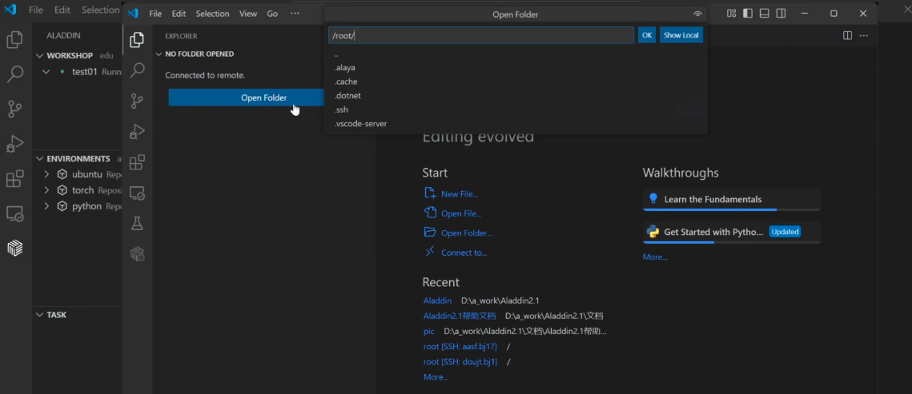
Task: Toggle primary side bar layout icon
Action: click(x=748, y=14)
